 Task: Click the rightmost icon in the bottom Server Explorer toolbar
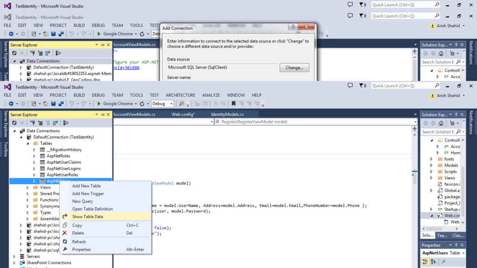click(66, 123)
